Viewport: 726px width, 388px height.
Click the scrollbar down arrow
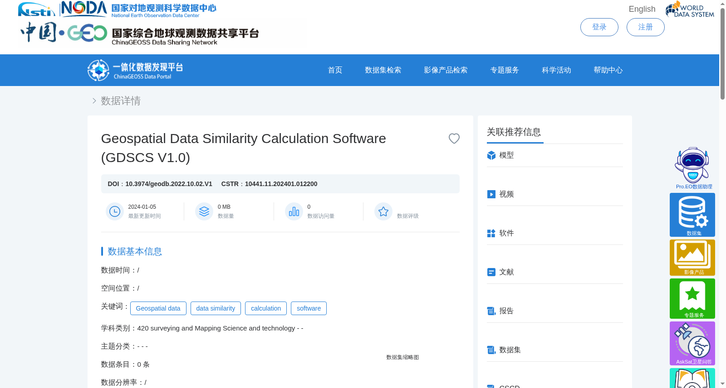[722, 384]
